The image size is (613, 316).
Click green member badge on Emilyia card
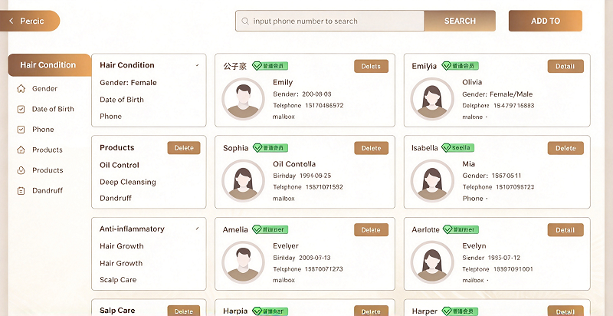point(460,66)
